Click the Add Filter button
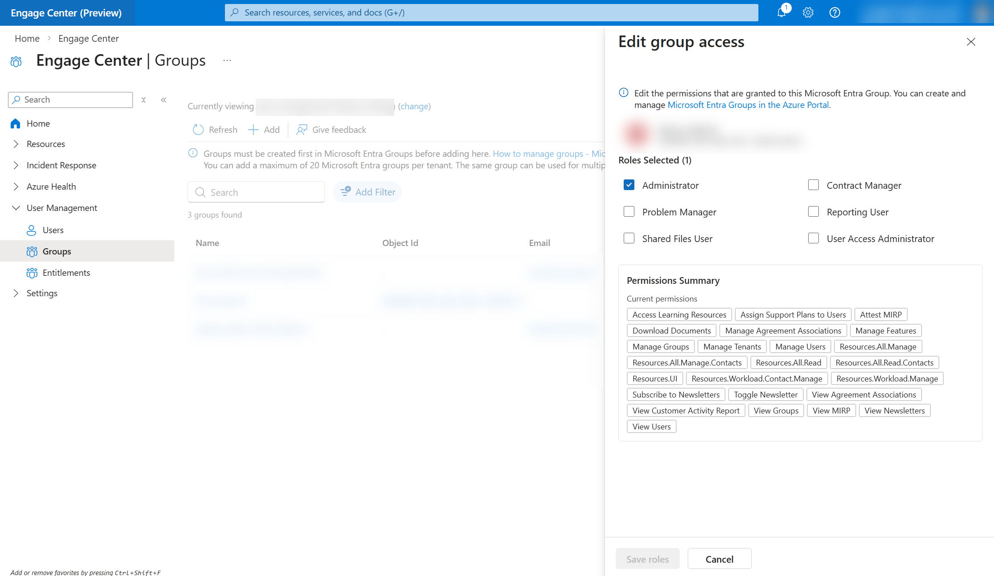The height and width of the screenshot is (576, 994). (x=367, y=192)
